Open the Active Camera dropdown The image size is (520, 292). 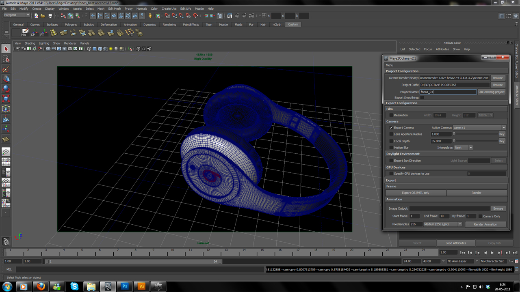pos(479,127)
